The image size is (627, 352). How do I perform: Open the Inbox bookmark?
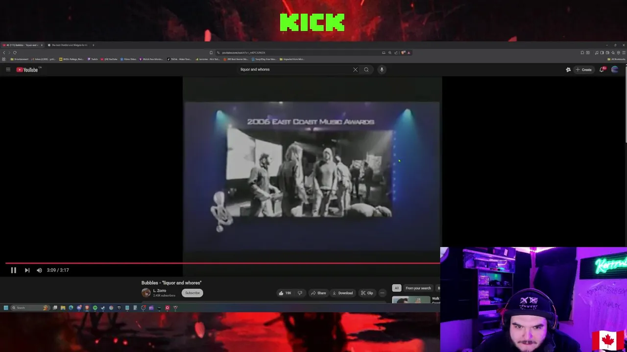click(x=43, y=59)
